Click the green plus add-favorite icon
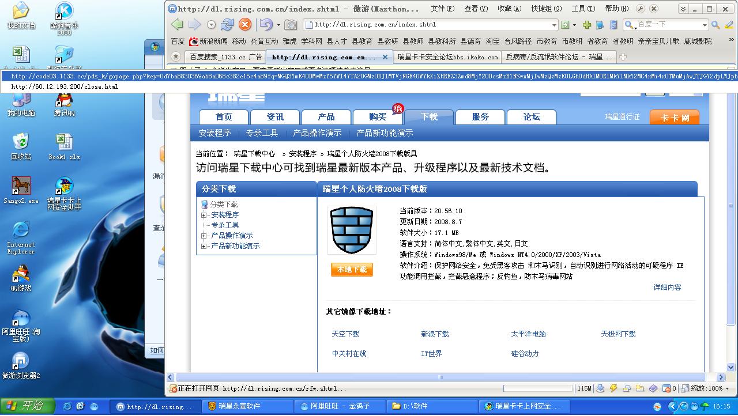Viewport: 738px width, 416px height. [587, 25]
